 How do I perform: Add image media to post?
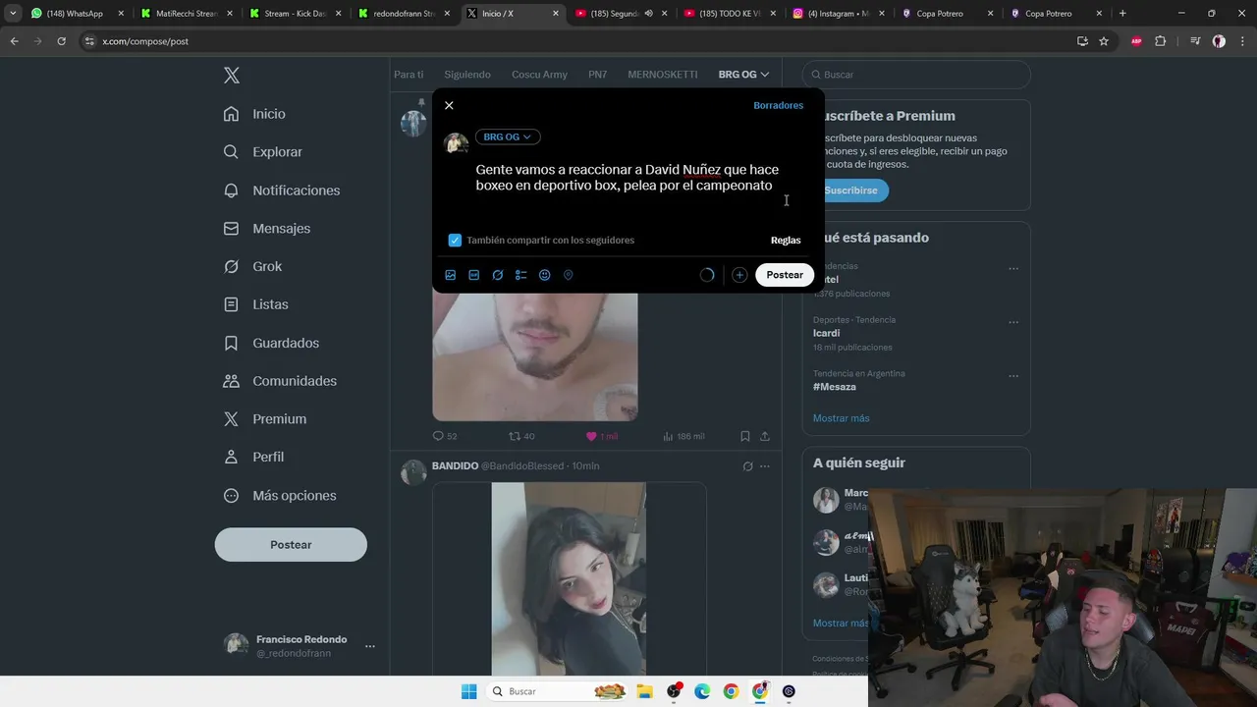pyautogui.click(x=451, y=275)
